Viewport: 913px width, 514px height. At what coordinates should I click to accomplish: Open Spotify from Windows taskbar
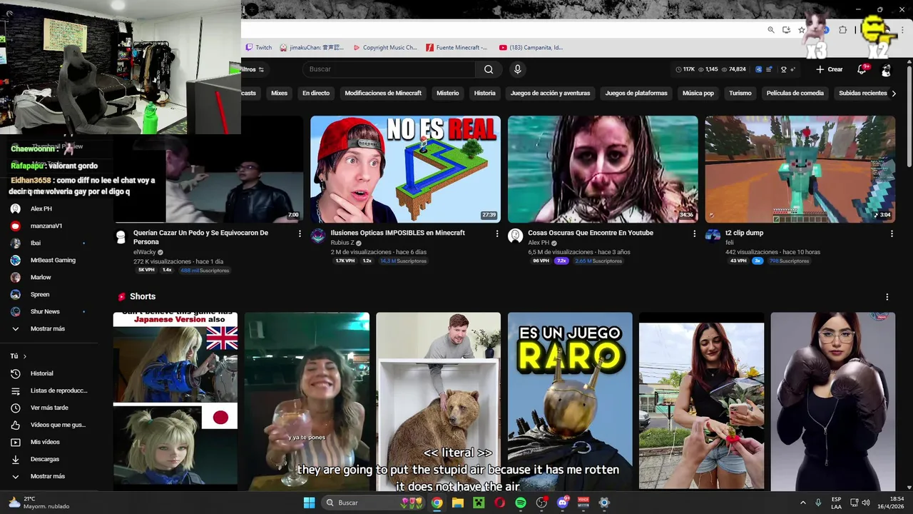coord(521,503)
